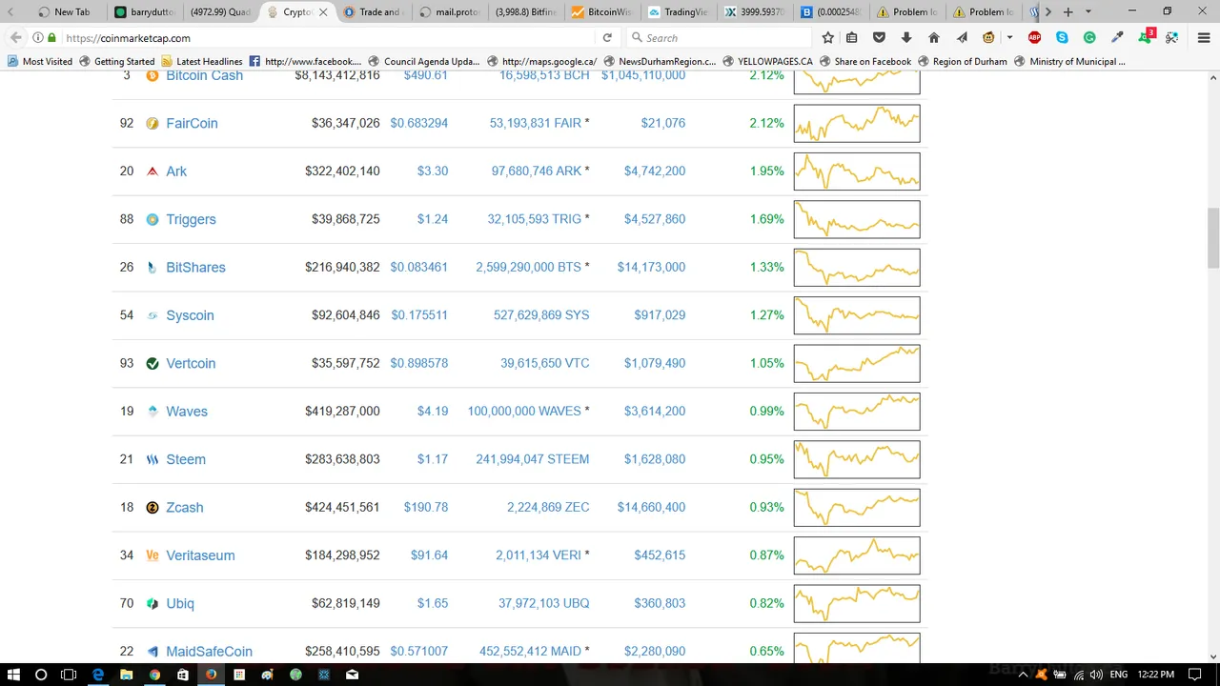Image resolution: width=1220 pixels, height=686 pixels.
Task: Click Waves market cap $419,287,000
Action: tap(342, 412)
